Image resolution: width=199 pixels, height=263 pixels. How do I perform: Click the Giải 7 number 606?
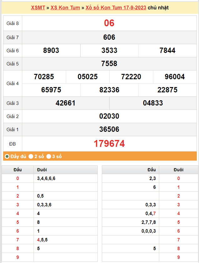click(109, 37)
